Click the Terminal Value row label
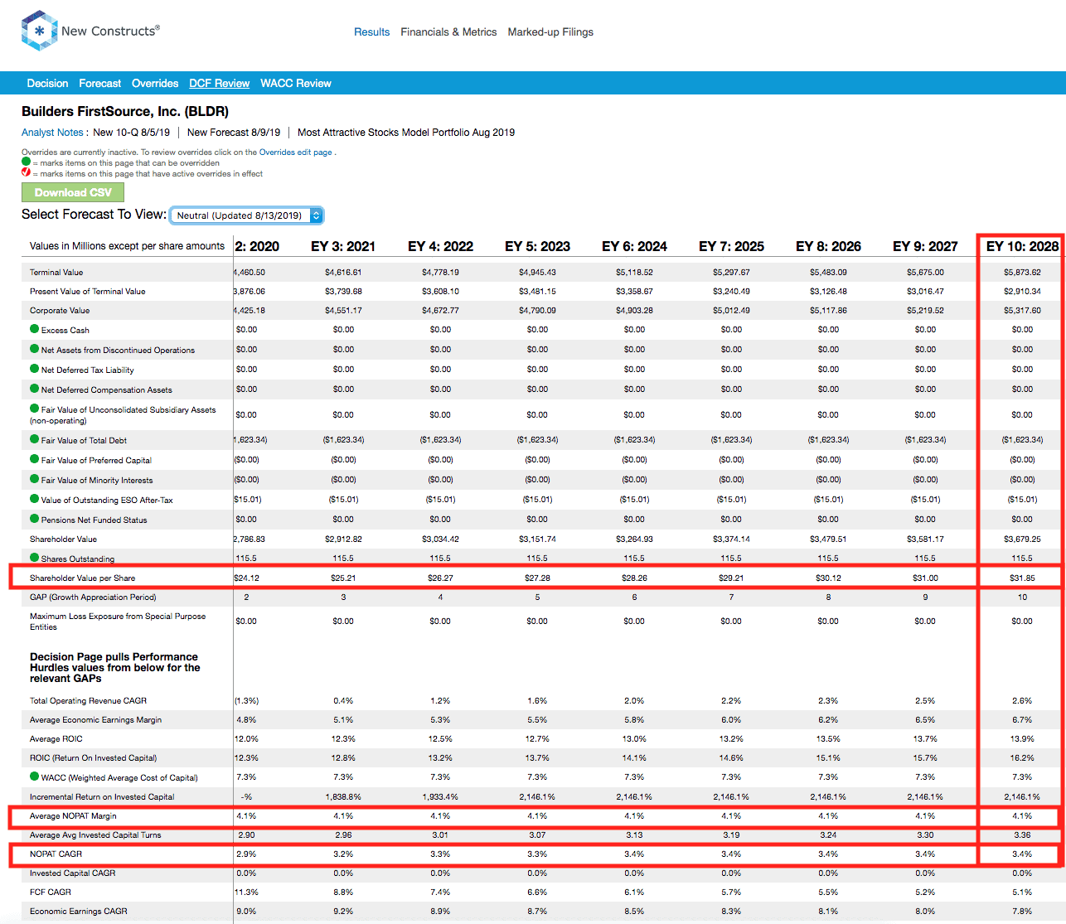The image size is (1066, 924). pyautogui.click(x=56, y=273)
